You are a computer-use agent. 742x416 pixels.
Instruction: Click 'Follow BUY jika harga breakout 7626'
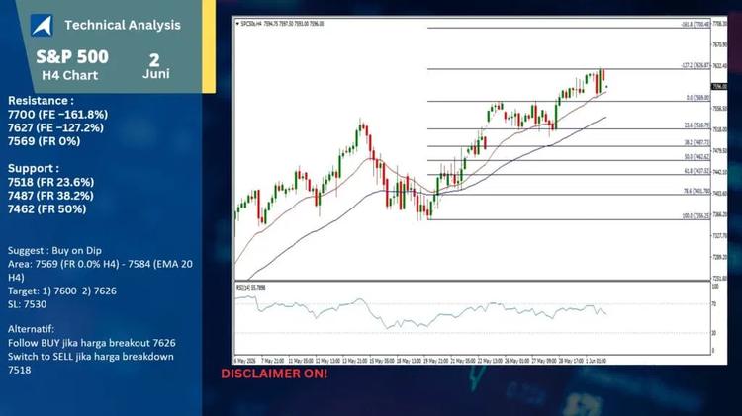tap(91, 343)
